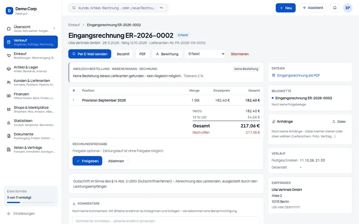Screen dimensions: 359x224
Task: Open the Übersicht menu item
Action: point(31,29)
